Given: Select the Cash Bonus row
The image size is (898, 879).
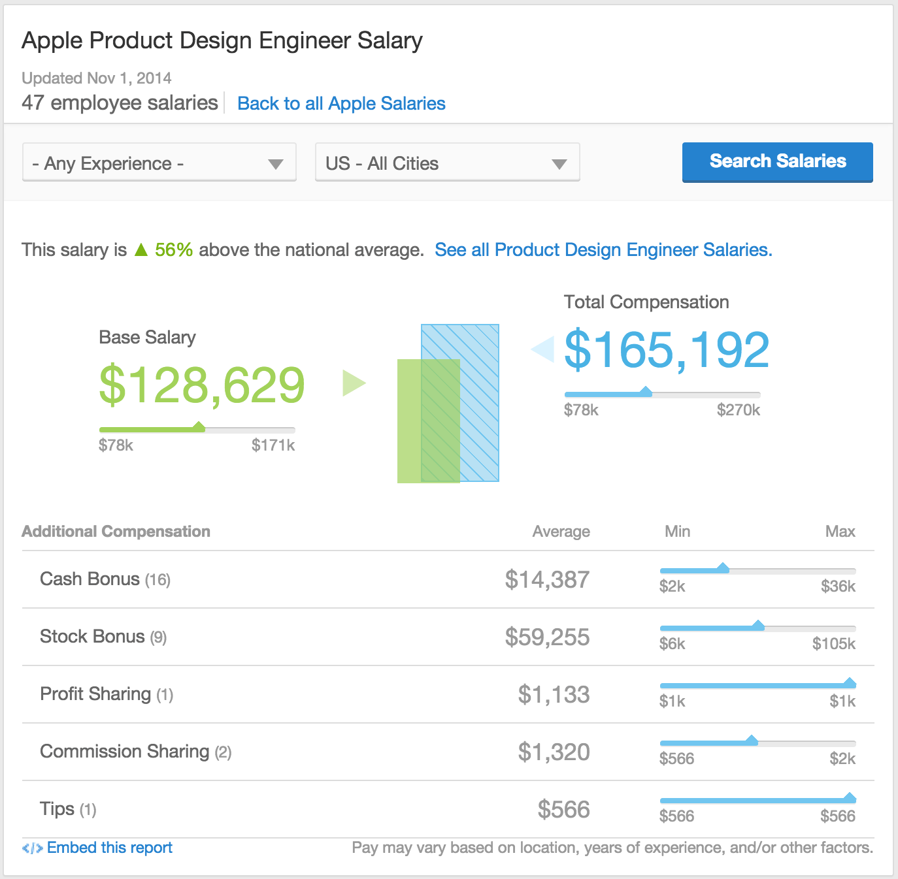Looking at the screenshot, I should (448, 579).
